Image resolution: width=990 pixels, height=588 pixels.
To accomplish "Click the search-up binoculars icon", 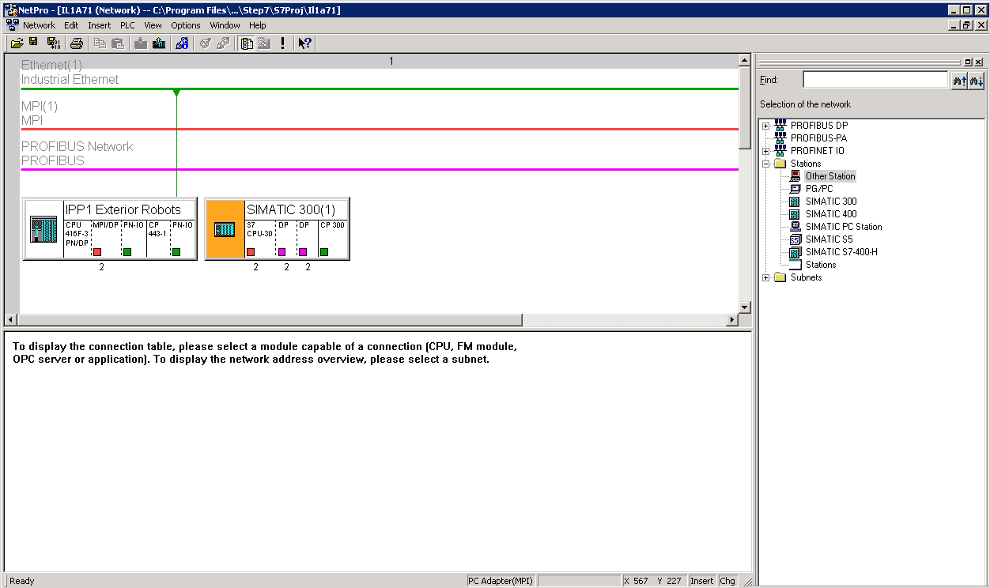I will click(x=959, y=80).
